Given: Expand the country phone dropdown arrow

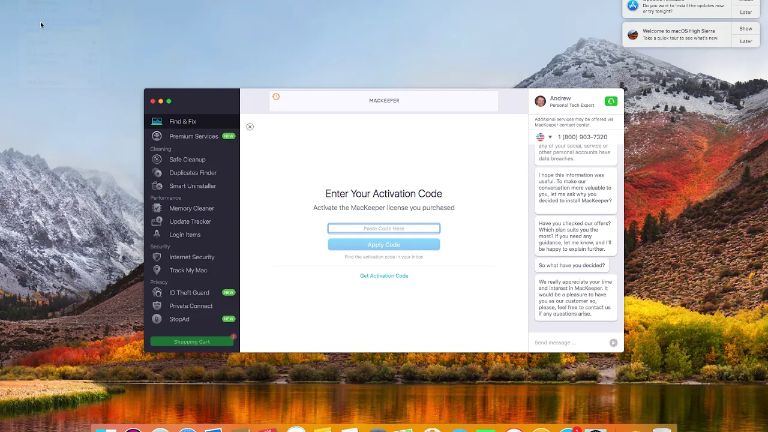Looking at the screenshot, I should point(550,137).
